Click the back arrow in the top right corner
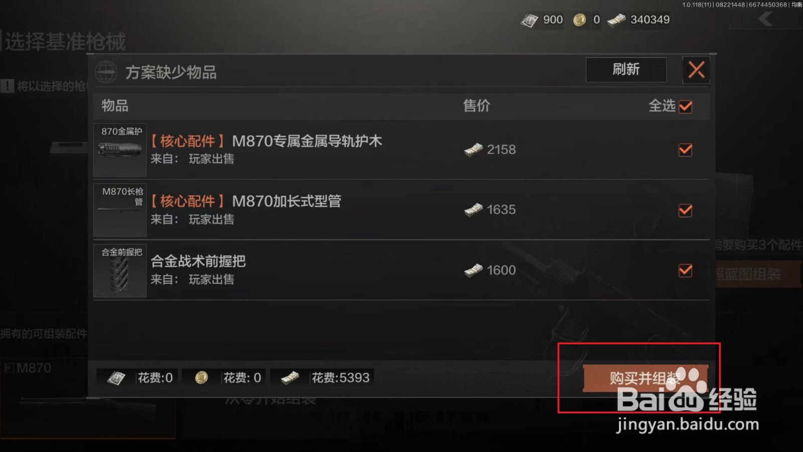The height and width of the screenshot is (452, 803). [x=766, y=19]
